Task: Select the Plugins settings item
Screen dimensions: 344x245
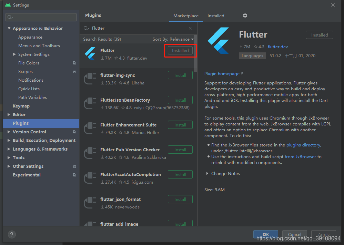Action: pyautogui.click(x=41, y=123)
